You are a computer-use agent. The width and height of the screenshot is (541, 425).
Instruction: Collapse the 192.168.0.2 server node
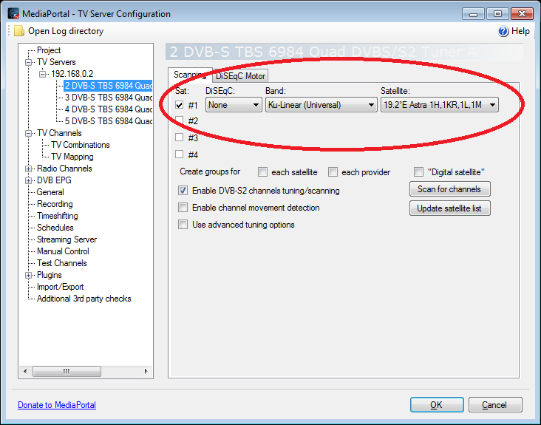(42, 74)
